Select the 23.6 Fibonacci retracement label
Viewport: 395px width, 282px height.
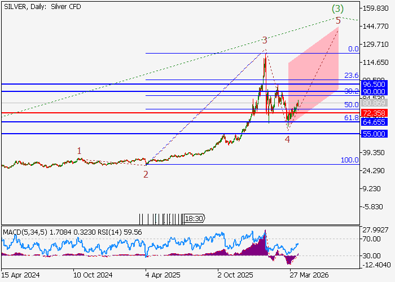tap(351, 76)
